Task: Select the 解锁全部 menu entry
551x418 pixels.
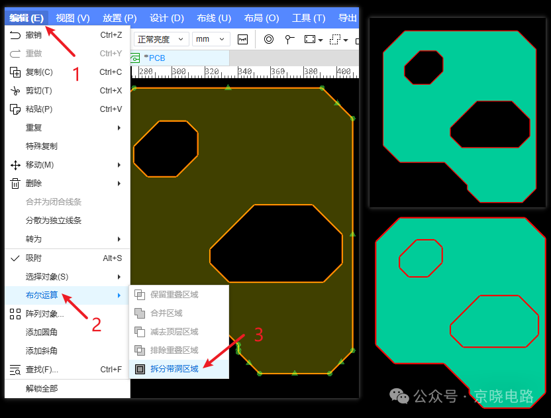Action: click(68, 389)
